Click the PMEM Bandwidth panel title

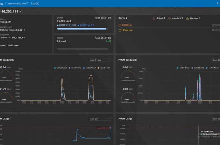[127, 60]
